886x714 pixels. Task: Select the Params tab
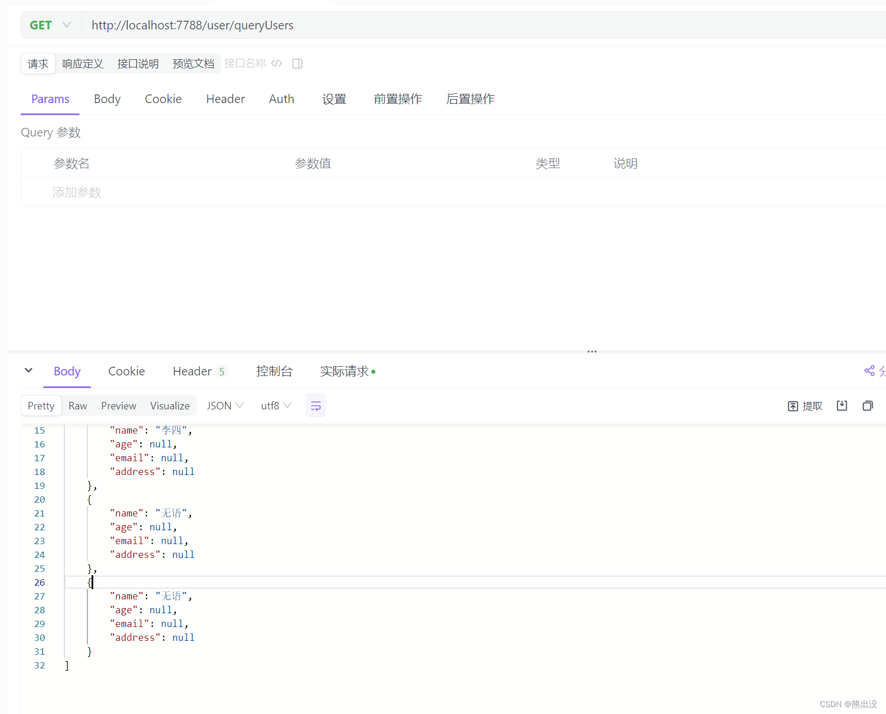[50, 99]
